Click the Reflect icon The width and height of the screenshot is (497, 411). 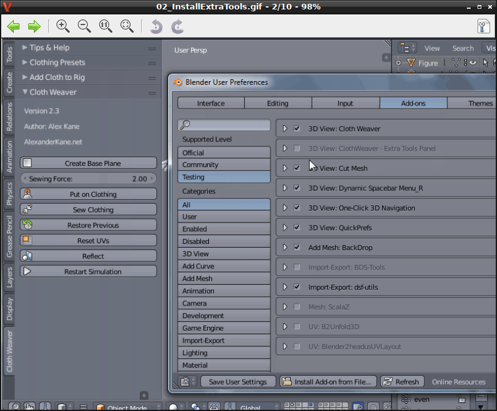click(x=28, y=256)
